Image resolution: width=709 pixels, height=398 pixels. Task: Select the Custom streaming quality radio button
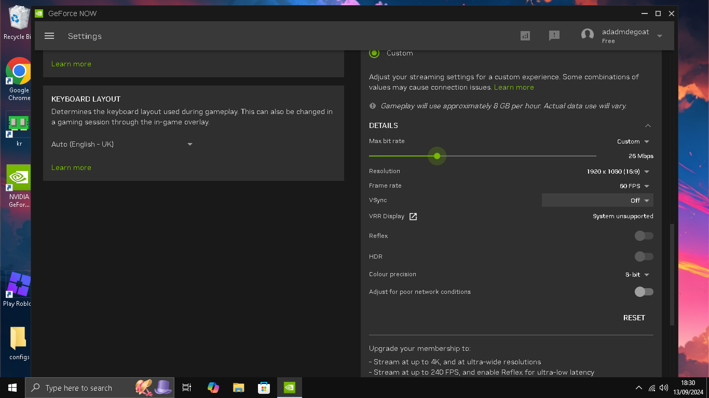(374, 53)
